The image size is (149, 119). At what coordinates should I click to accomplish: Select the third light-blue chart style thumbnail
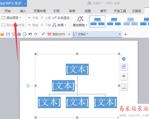pos(131,21)
